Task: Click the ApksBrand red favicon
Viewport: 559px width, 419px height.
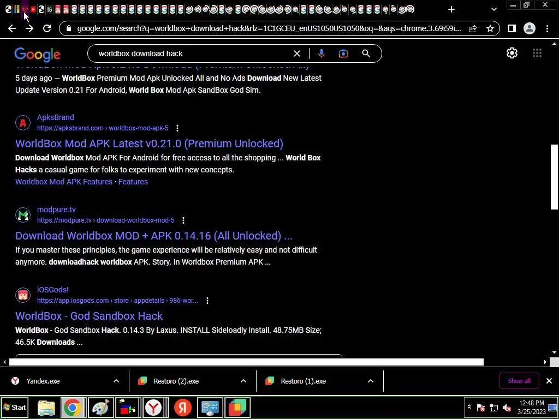Action: tap(23, 123)
